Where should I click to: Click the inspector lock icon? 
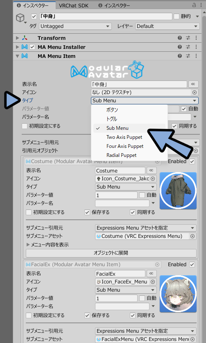pyautogui.click(x=194, y=5)
